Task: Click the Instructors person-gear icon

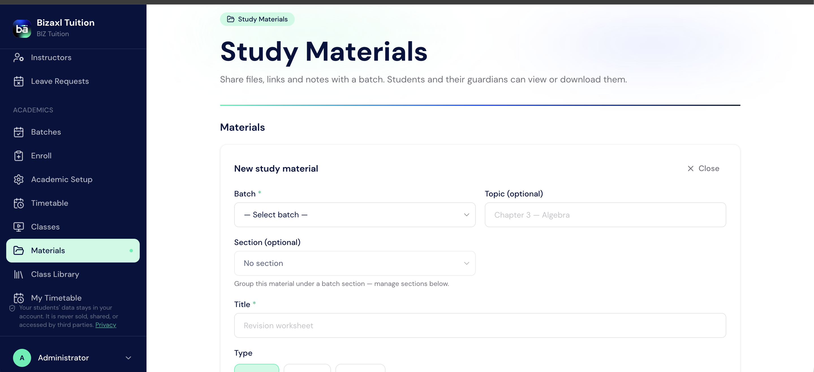Action: click(x=19, y=57)
